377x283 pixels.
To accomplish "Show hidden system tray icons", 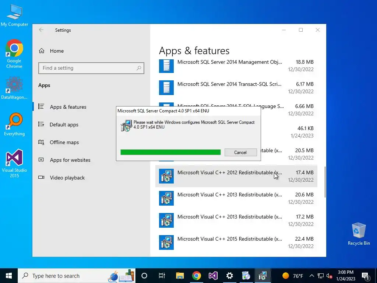I will [x=311, y=276].
